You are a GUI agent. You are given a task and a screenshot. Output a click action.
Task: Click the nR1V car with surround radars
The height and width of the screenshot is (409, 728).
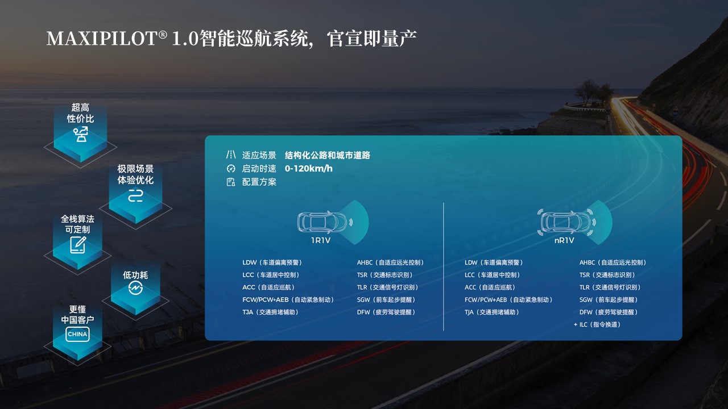click(x=575, y=222)
